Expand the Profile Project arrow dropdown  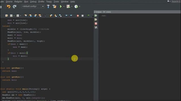click(79, 6)
